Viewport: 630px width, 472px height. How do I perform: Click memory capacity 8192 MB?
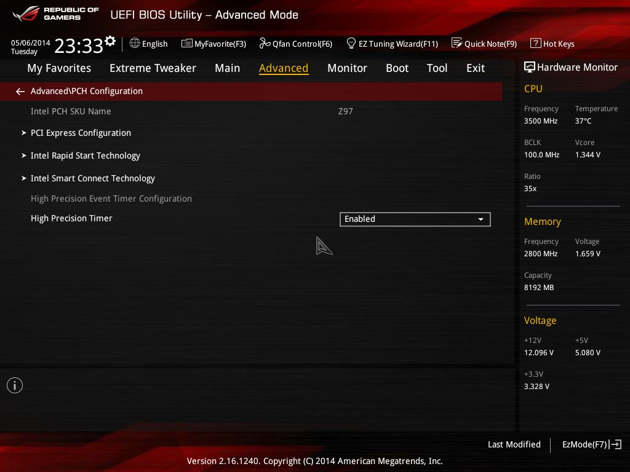click(539, 288)
